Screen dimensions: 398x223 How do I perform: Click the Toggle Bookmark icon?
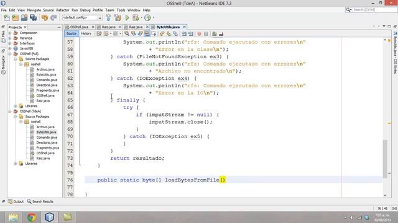click(175, 33)
